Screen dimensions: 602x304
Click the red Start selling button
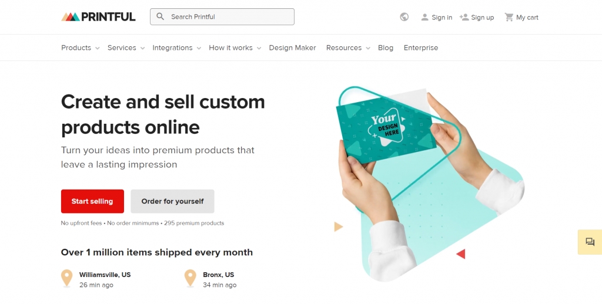92,201
